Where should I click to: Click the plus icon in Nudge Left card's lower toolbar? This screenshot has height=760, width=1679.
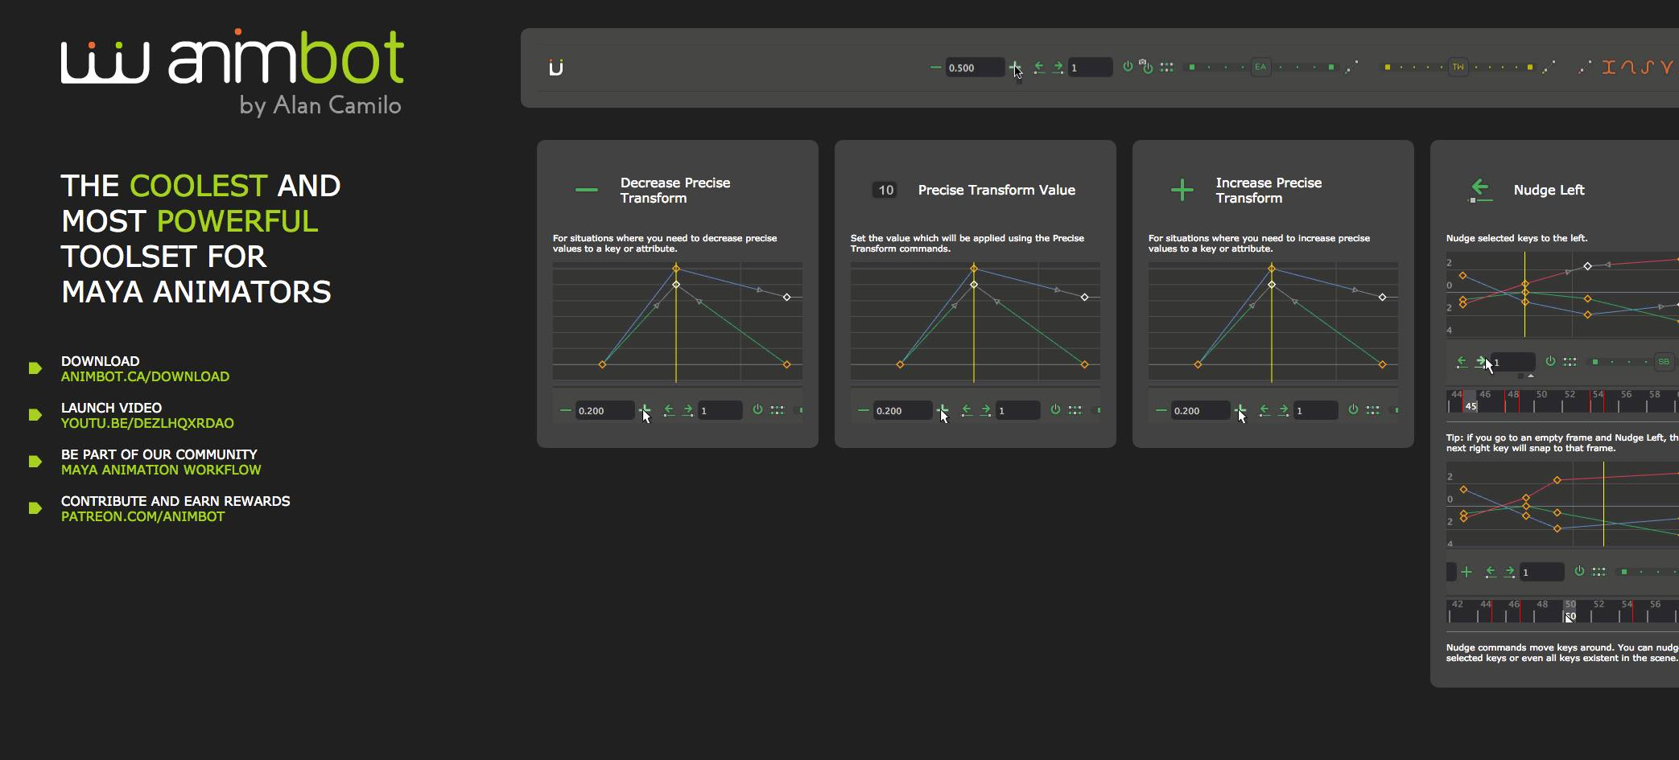[x=1467, y=572]
